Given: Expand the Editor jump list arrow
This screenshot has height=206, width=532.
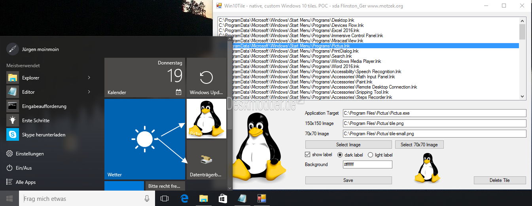Looking at the screenshot, I should (x=89, y=92).
